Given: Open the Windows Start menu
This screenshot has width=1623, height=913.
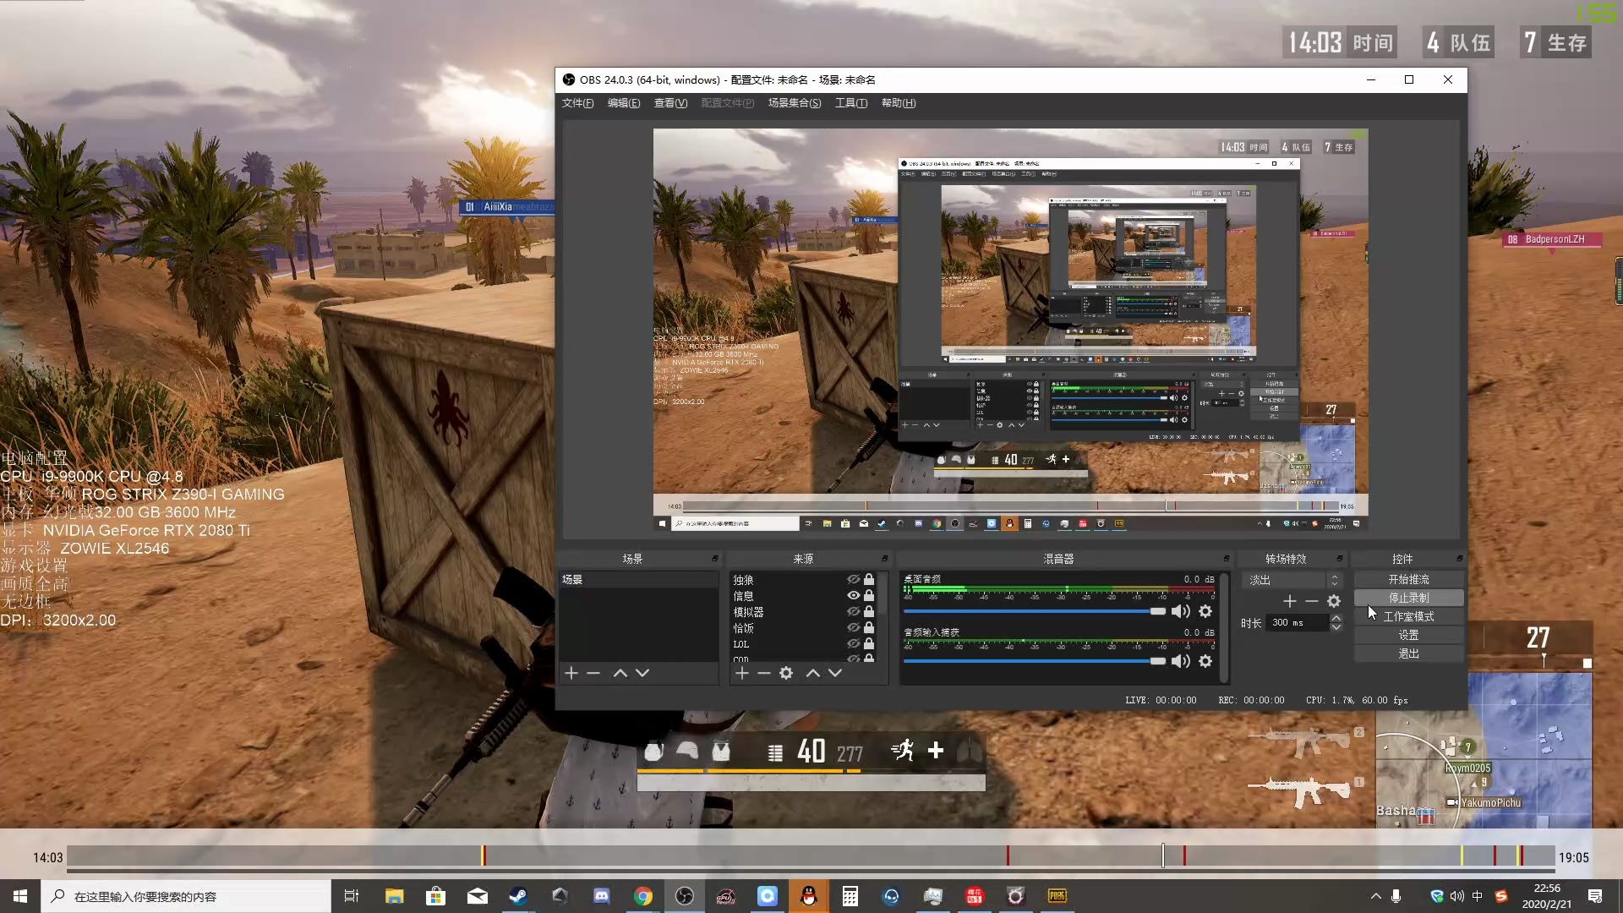Looking at the screenshot, I should [20, 896].
